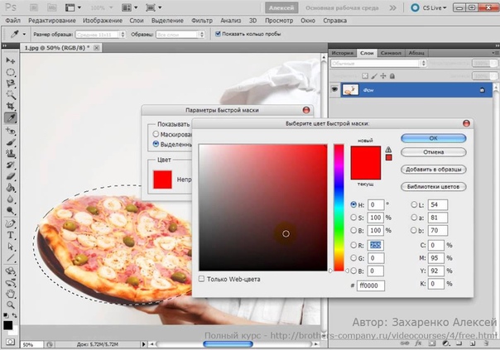Click the black foreground color swatch
This screenshot has height=350, width=500.
(x=8, y=325)
